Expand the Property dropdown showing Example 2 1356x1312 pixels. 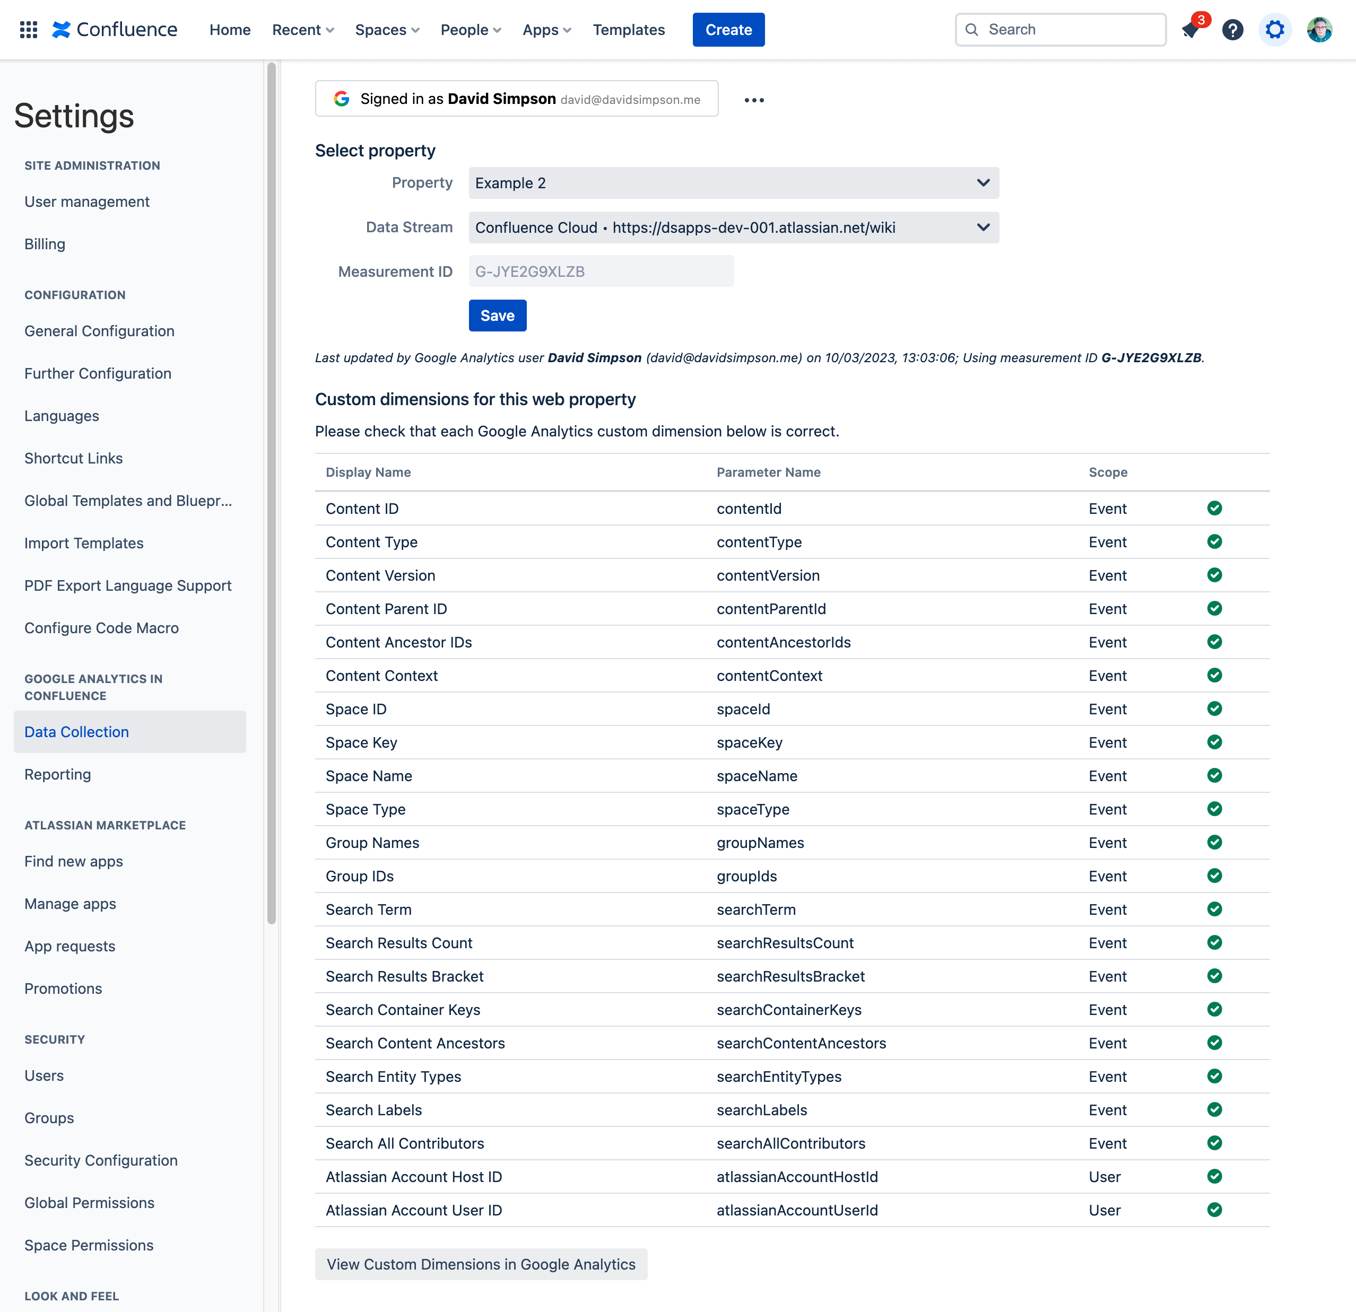[x=733, y=183]
